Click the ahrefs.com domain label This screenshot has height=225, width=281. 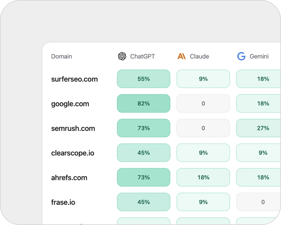pyautogui.click(x=69, y=177)
